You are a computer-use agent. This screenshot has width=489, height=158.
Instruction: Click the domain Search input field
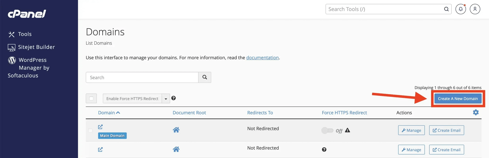click(x=142, y=77)
